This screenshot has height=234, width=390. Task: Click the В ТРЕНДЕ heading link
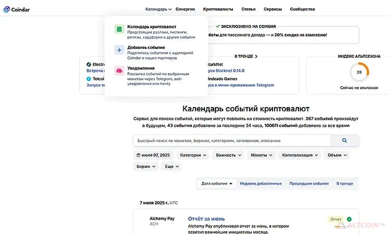point(244,57)
